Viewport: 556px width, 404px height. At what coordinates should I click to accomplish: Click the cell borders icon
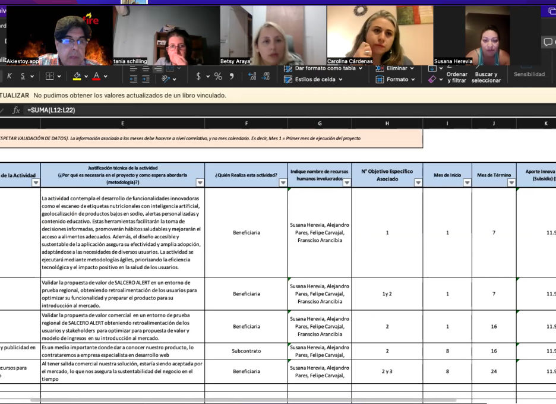[50, 76]
